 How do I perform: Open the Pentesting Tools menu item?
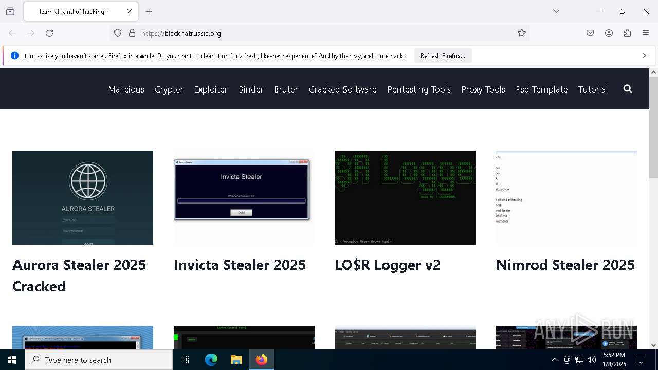pyautogui.click(x=419, y=89)
